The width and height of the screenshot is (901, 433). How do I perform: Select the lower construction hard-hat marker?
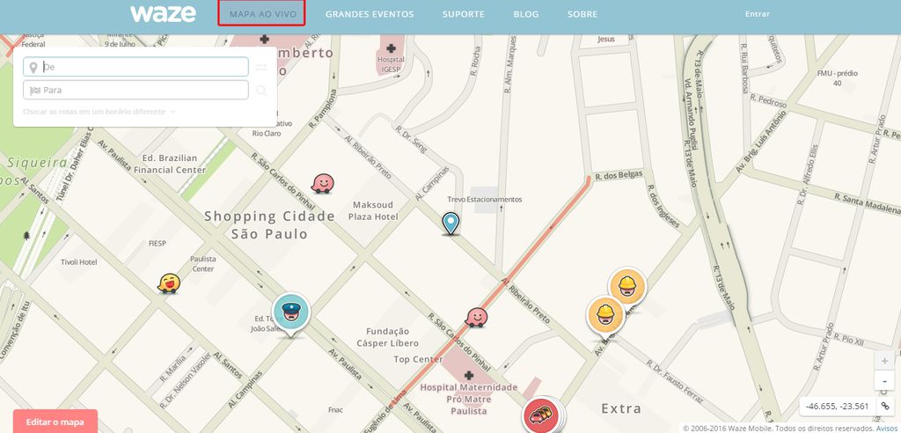pos(605,314)
